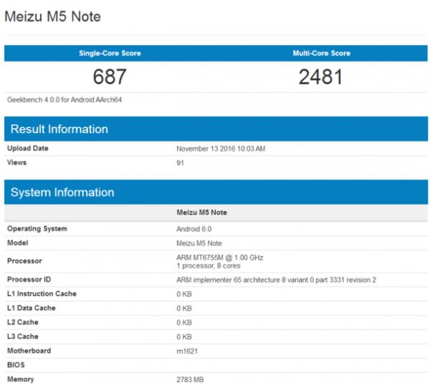Screen dimensions: 430x385
Task: Click the System Information section header
Action: point(216,192)
